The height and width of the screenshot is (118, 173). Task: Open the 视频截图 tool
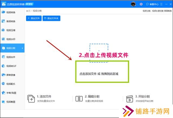click(x=11, y=102)
